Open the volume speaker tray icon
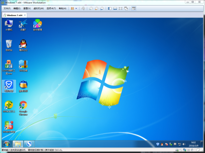Image resolution: width=205 pixels, height=153 pixels. [x=184, y=144]
